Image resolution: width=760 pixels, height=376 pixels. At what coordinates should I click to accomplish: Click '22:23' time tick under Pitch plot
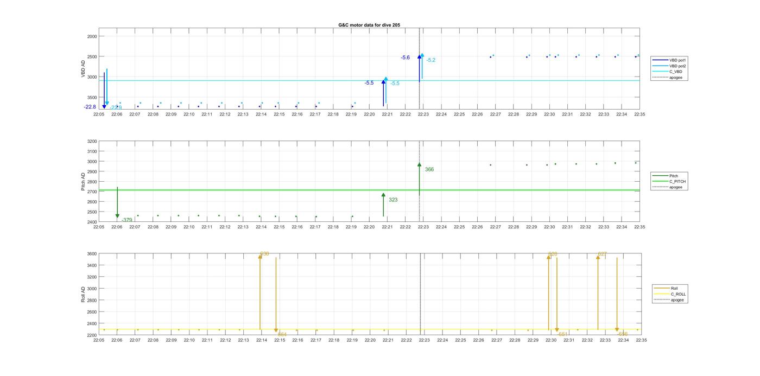coord(423,227)
